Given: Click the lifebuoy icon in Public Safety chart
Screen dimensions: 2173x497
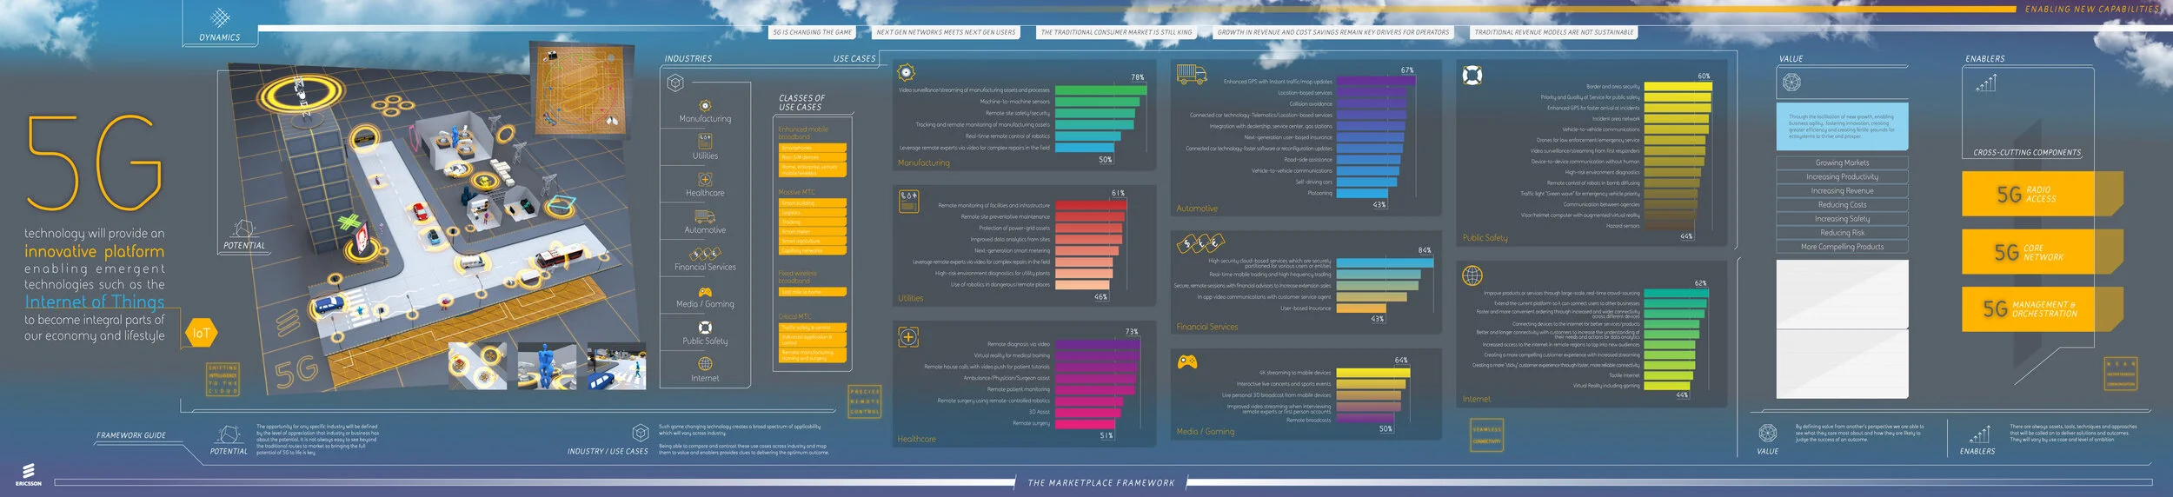Looking at the screenshot, I should 1472,75.
